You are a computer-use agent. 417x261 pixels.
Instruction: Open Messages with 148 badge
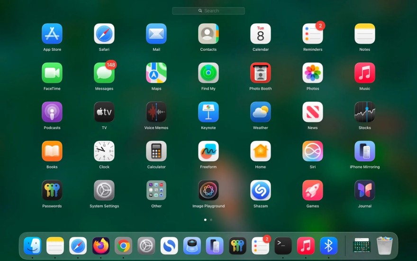pyautogui.click(x=104, y=73)
